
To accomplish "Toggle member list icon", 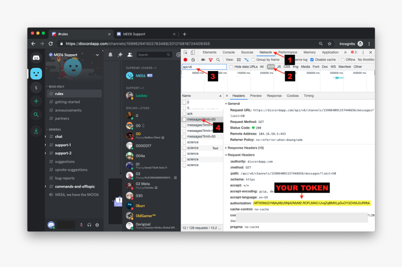I will pyautogui.click(x=130, y=55).
